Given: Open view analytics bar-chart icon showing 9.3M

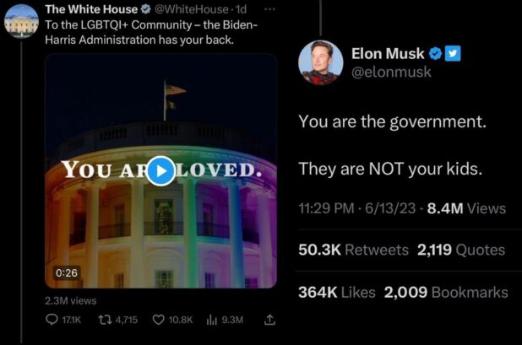Looking at the screenshot, I should pyautogui.click(x=213, y=321).
